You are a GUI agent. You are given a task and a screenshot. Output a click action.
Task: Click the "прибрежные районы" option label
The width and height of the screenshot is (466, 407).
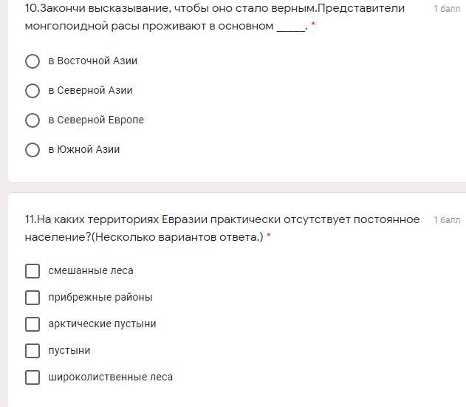coord(100,298)
